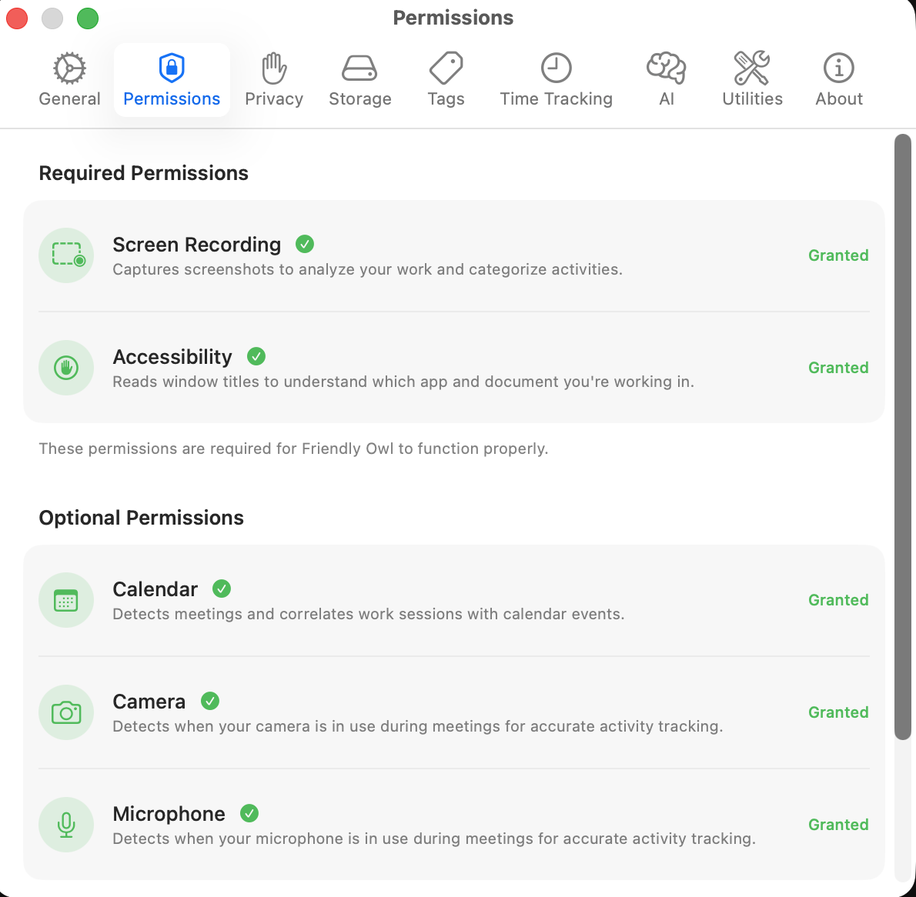
Task: Click the vertical scrollbar thumb
Action: pyautogui.click(x=903, y=437)
